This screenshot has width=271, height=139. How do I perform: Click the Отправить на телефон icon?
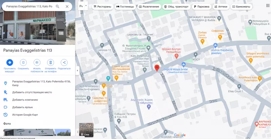(50, 62)
